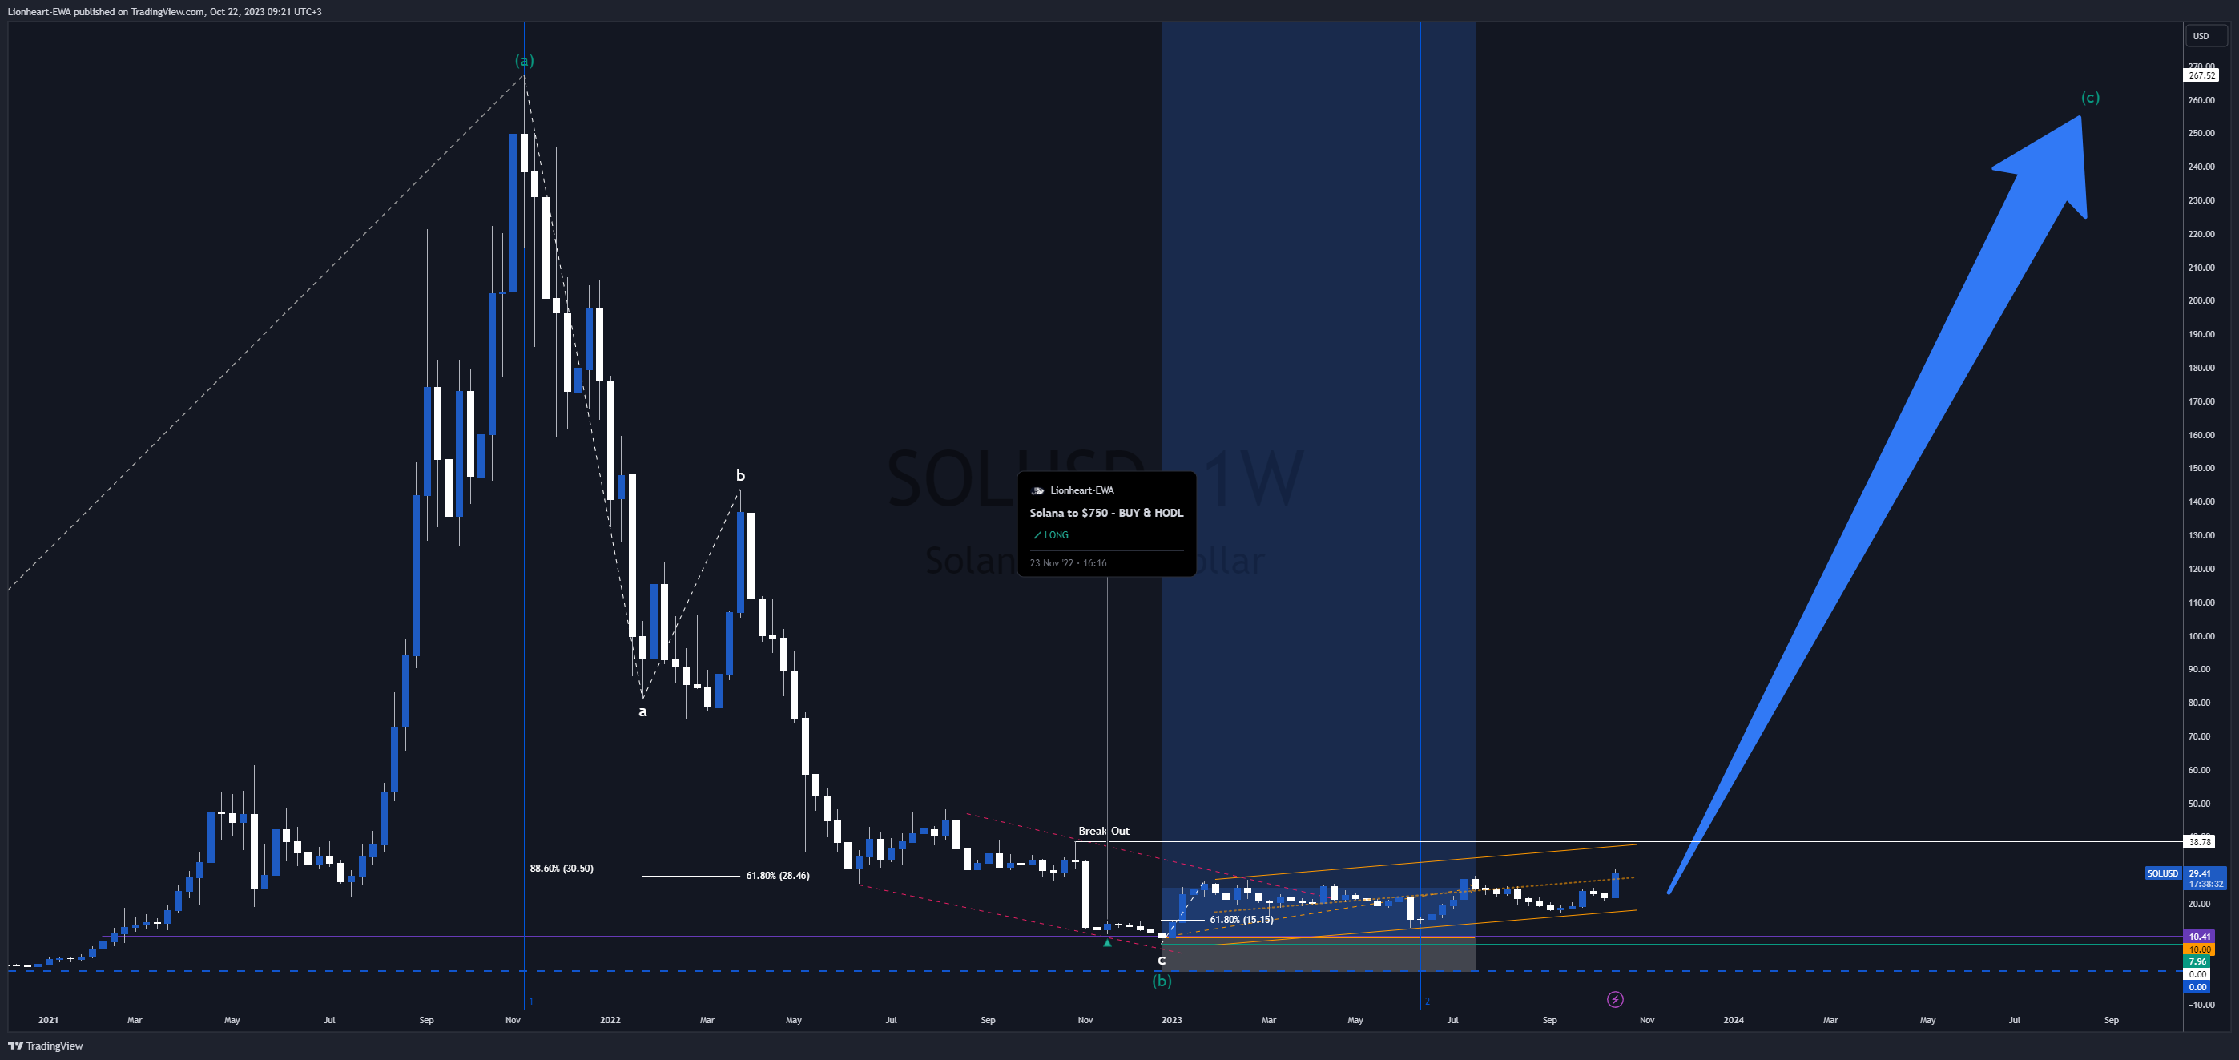
Task: Click the LONG tag in idea card
Action: point(1051,534)
